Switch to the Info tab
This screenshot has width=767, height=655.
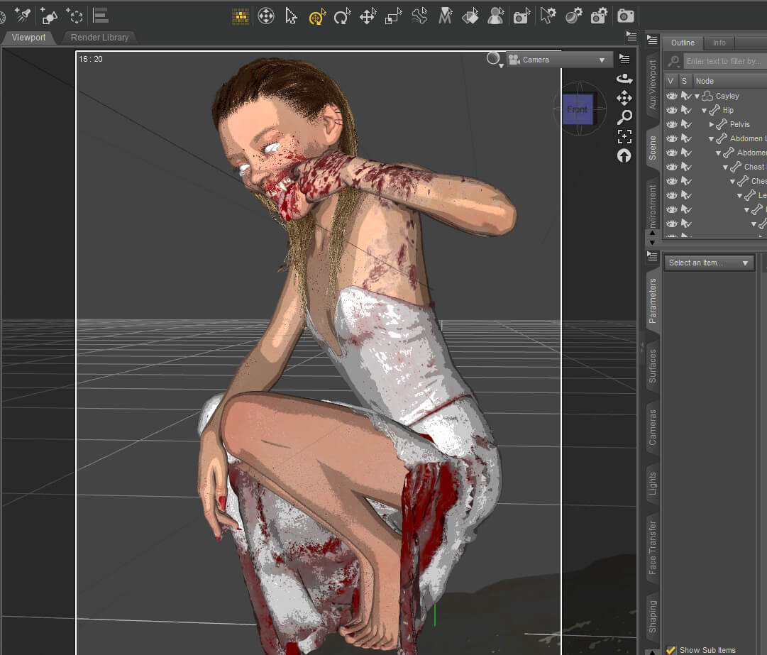[x=719, y=43]
